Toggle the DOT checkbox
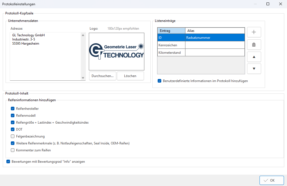287x186 pixels. (x=12, y=129)
